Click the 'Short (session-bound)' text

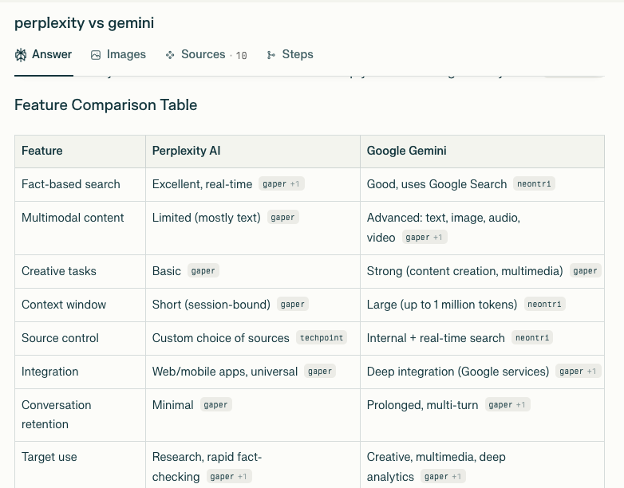click(x=211, y=305)
